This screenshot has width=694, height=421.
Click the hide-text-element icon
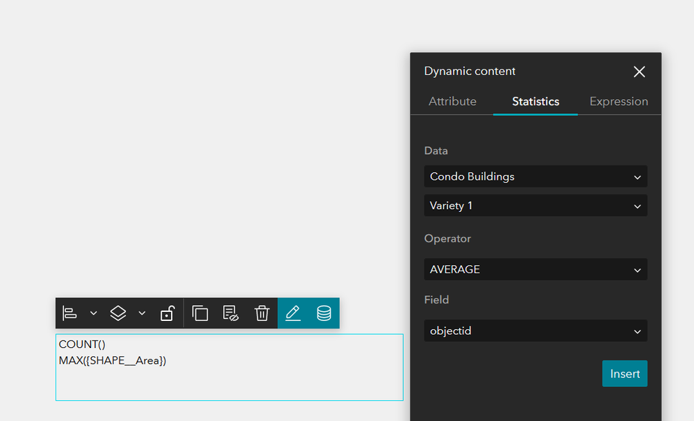(x=231, y=313)
